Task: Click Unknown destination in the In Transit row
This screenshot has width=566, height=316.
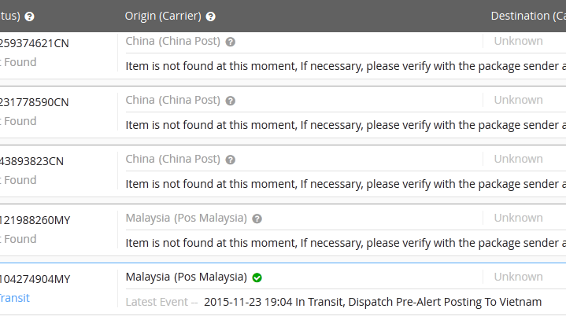Action: tap(518, 277)
